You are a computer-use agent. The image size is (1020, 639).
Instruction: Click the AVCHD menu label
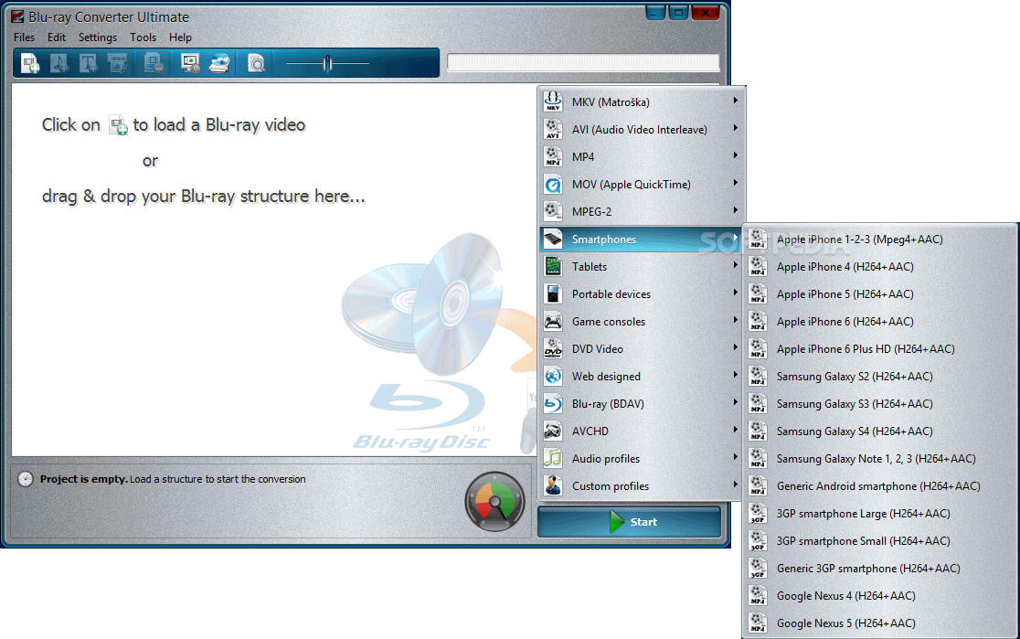pos(590,431)
